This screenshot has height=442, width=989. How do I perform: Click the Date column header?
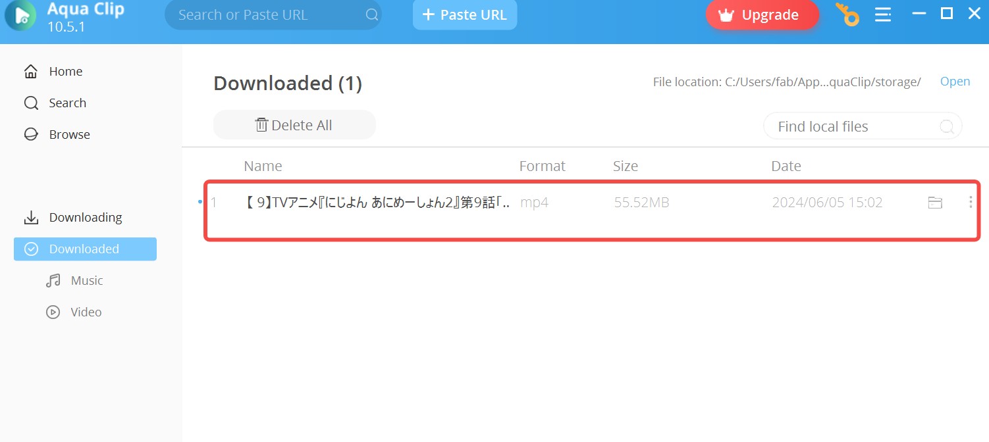point(786,166)
